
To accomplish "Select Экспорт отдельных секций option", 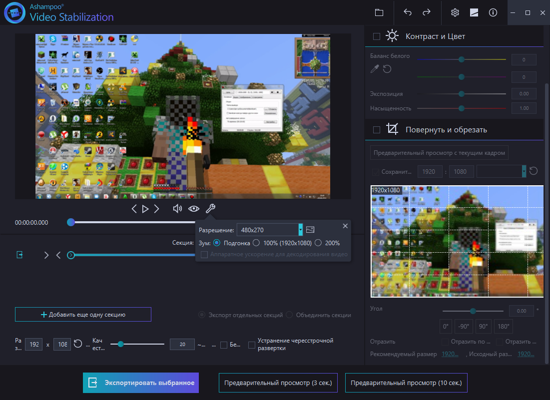I will point(202,315).
